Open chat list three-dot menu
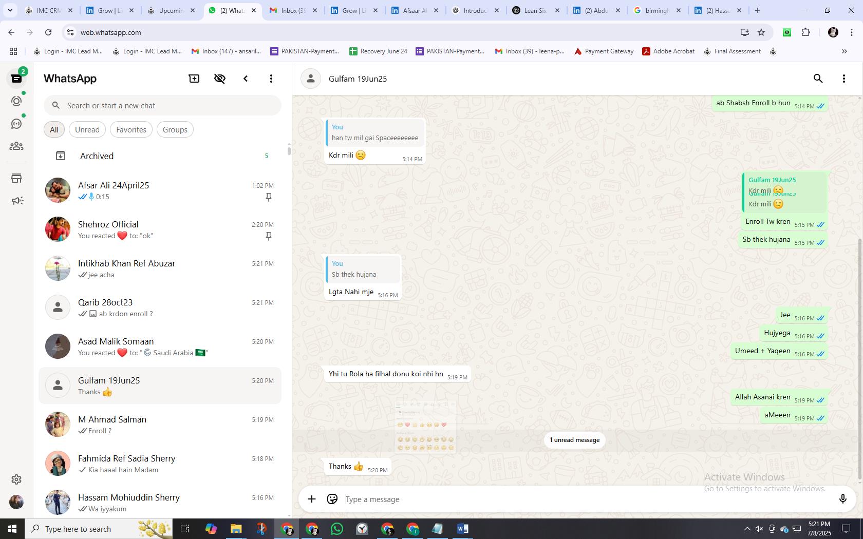 (271, 79)
